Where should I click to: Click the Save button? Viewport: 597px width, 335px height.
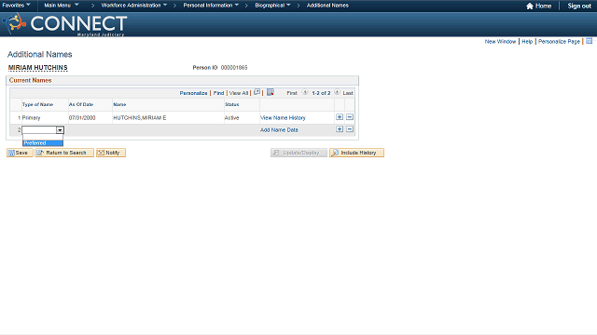point(20,153)
